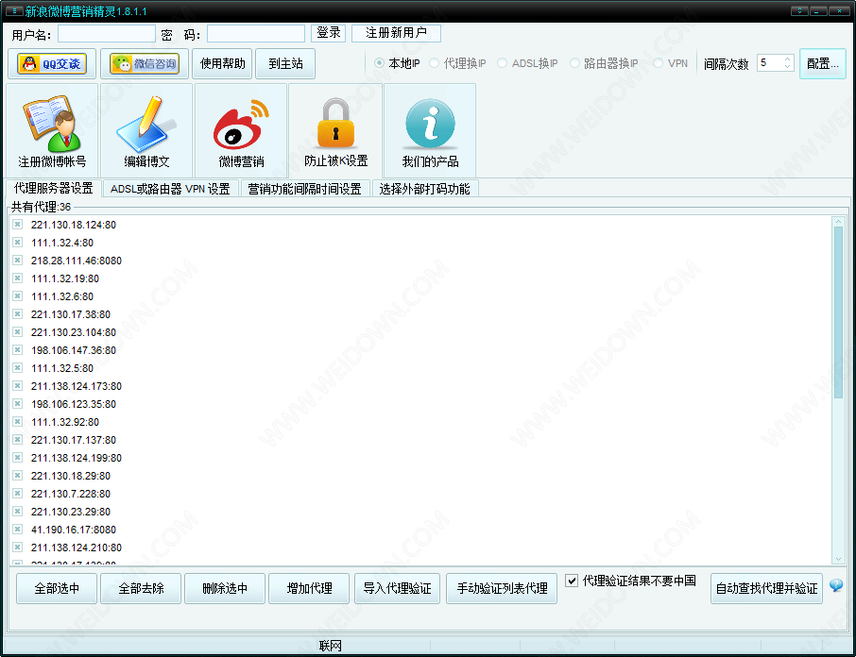Screen dimensions: 856x657
Task: Select proxy entry 211.138.124.210:80
Action: click(x=76, y=547)
